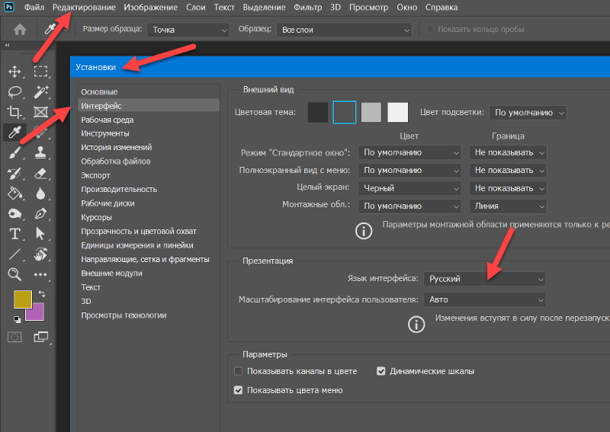
Task: Change screen mode icon in toolbox
Action: coord(40,337)
